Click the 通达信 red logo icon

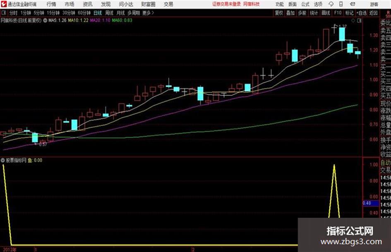(3, 4)
